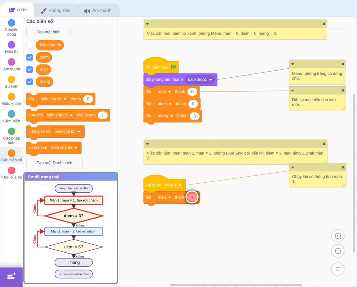Zoom in the code workspace
This screenshot has width=357, height=287.
coord(338,236)
